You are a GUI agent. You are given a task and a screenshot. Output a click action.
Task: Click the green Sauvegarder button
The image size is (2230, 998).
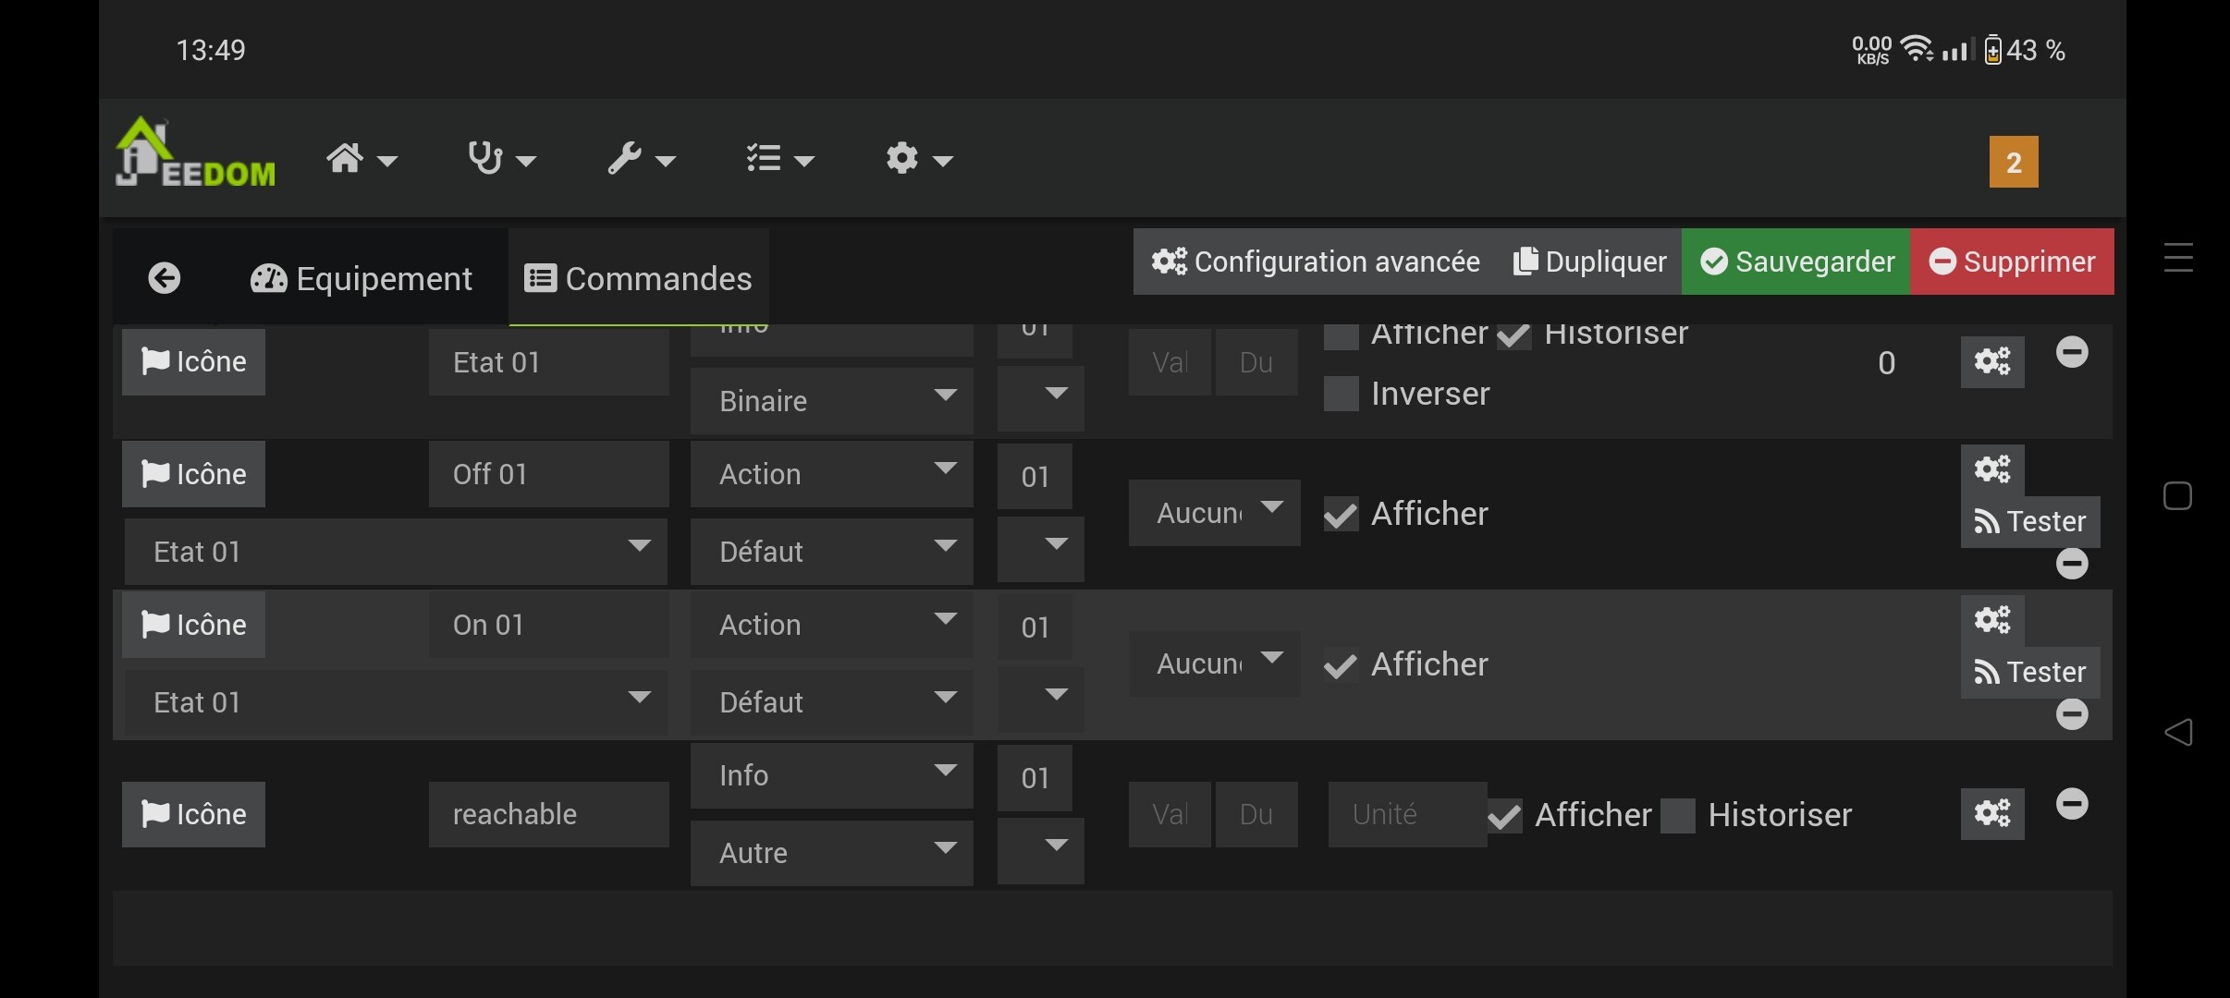(1795, 262)
